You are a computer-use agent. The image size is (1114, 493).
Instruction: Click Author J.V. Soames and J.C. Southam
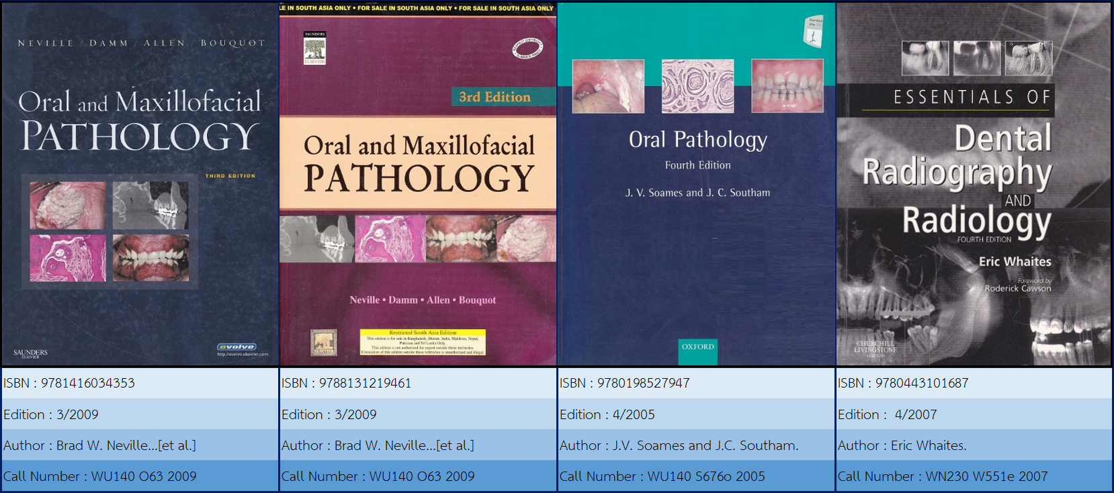[696, 445]
